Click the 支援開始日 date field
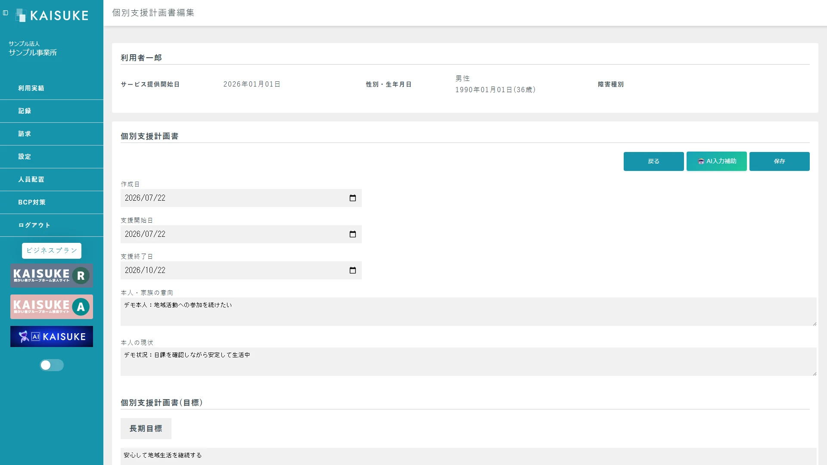827x465 pixels. [x=241, y=234]
